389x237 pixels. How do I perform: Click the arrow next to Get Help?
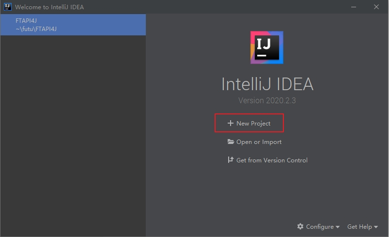376,227
